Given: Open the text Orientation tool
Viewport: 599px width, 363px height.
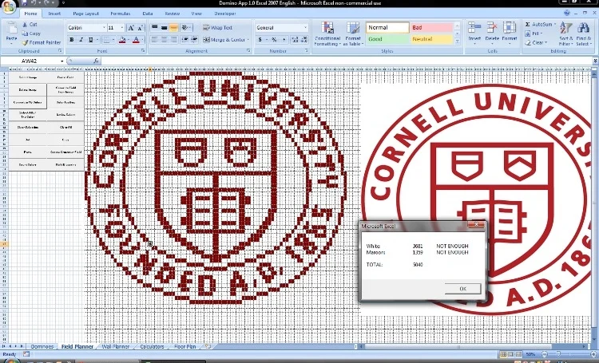Looking at the screenshot, I should 186,27.
